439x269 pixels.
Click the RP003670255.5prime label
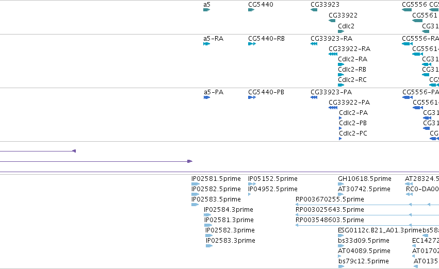330,199
